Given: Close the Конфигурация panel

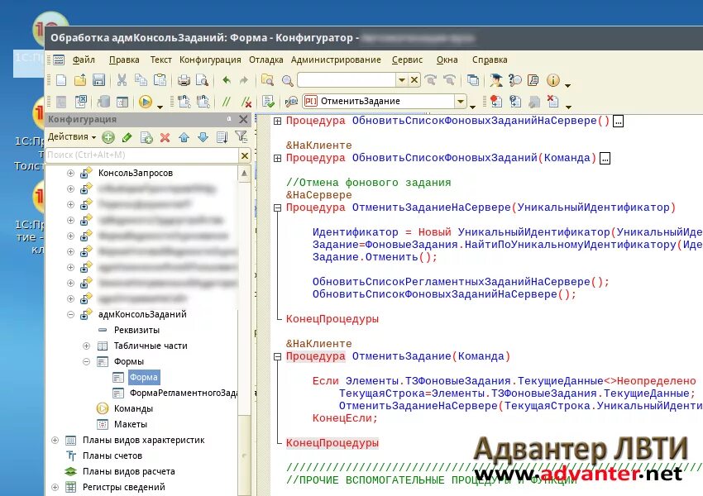Looking at the screenshot, I should pyautogui.click(x=243, y=119).
